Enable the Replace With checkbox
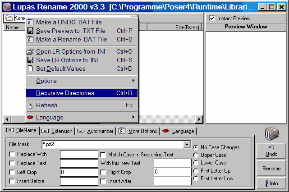 click(12, 154)
